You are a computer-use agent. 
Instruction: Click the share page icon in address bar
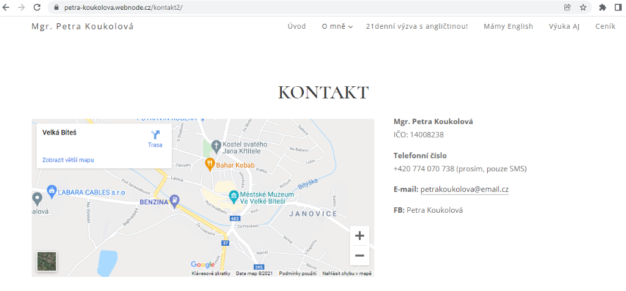coord(567,7)
